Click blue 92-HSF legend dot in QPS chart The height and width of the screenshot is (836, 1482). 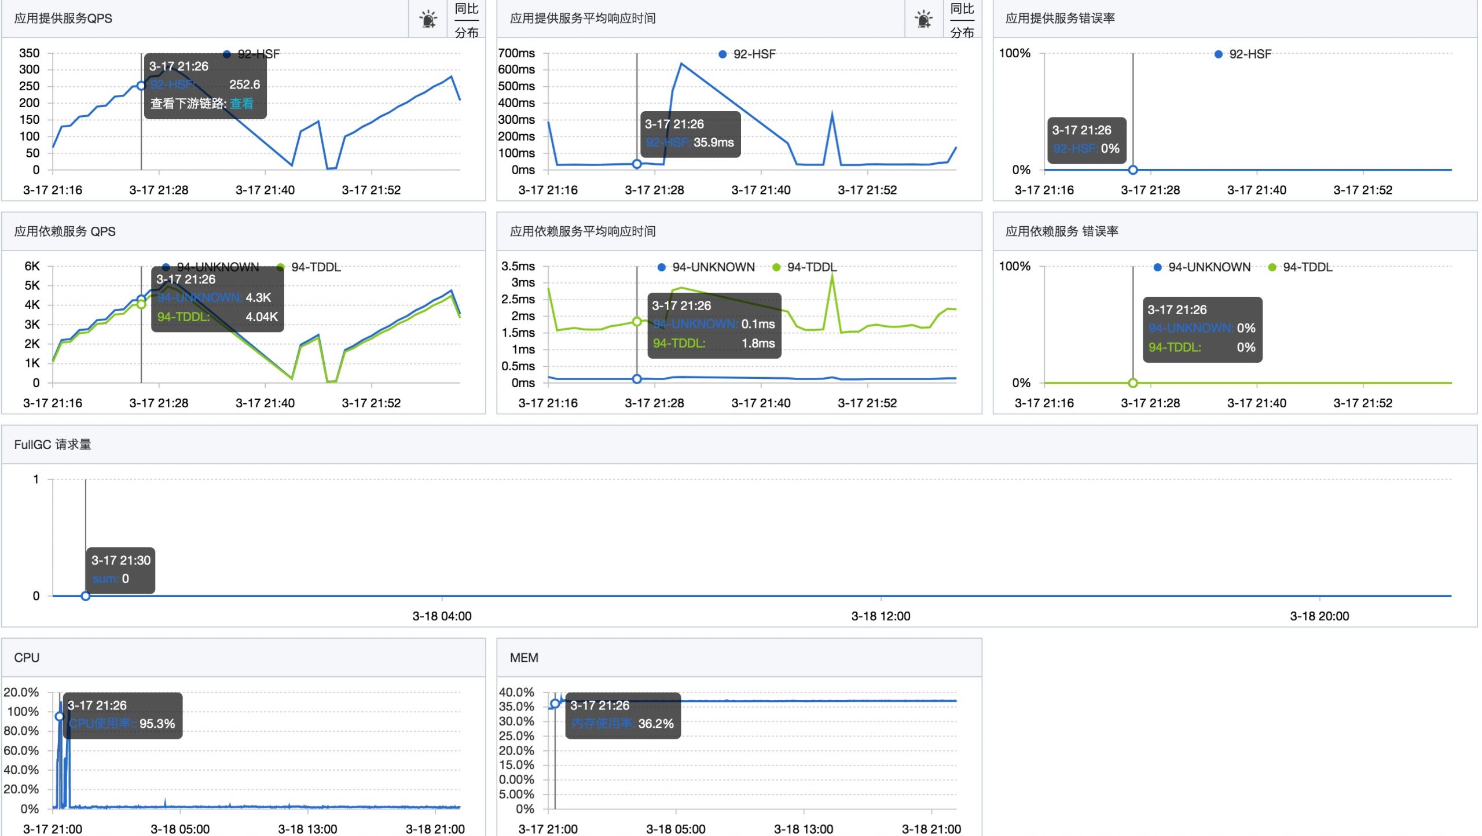pos(227,54)
